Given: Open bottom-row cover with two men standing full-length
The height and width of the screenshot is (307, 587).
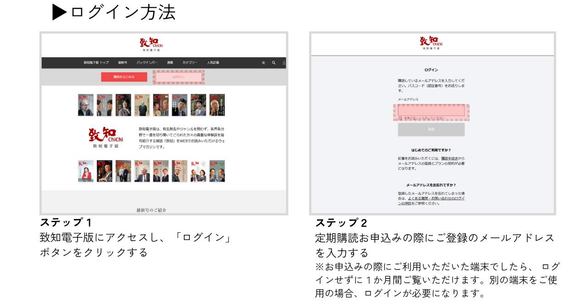Looking at the screenshot, I should pyautogui.click(x=123, y=171).
